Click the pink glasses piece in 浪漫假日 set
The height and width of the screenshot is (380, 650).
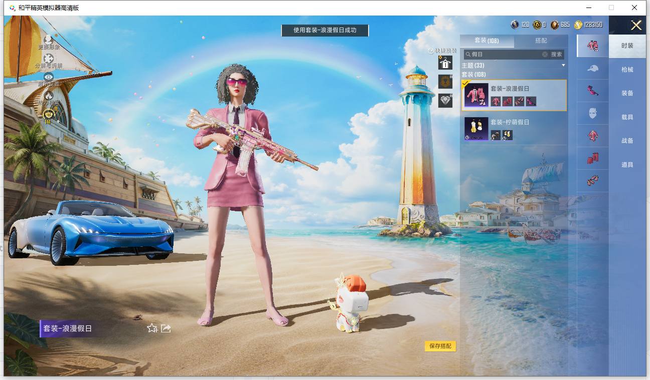pos(531,101)
